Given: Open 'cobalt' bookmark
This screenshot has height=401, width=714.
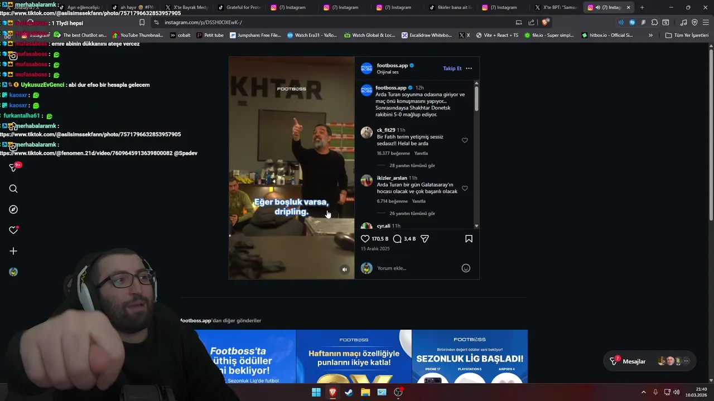Looking at the screenshot, I should (x=180, y=35).
